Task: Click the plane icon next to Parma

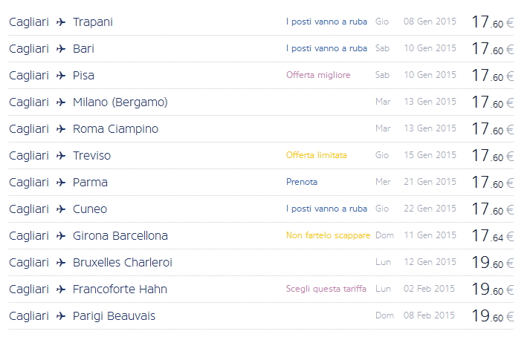Action: coord(61,183)
